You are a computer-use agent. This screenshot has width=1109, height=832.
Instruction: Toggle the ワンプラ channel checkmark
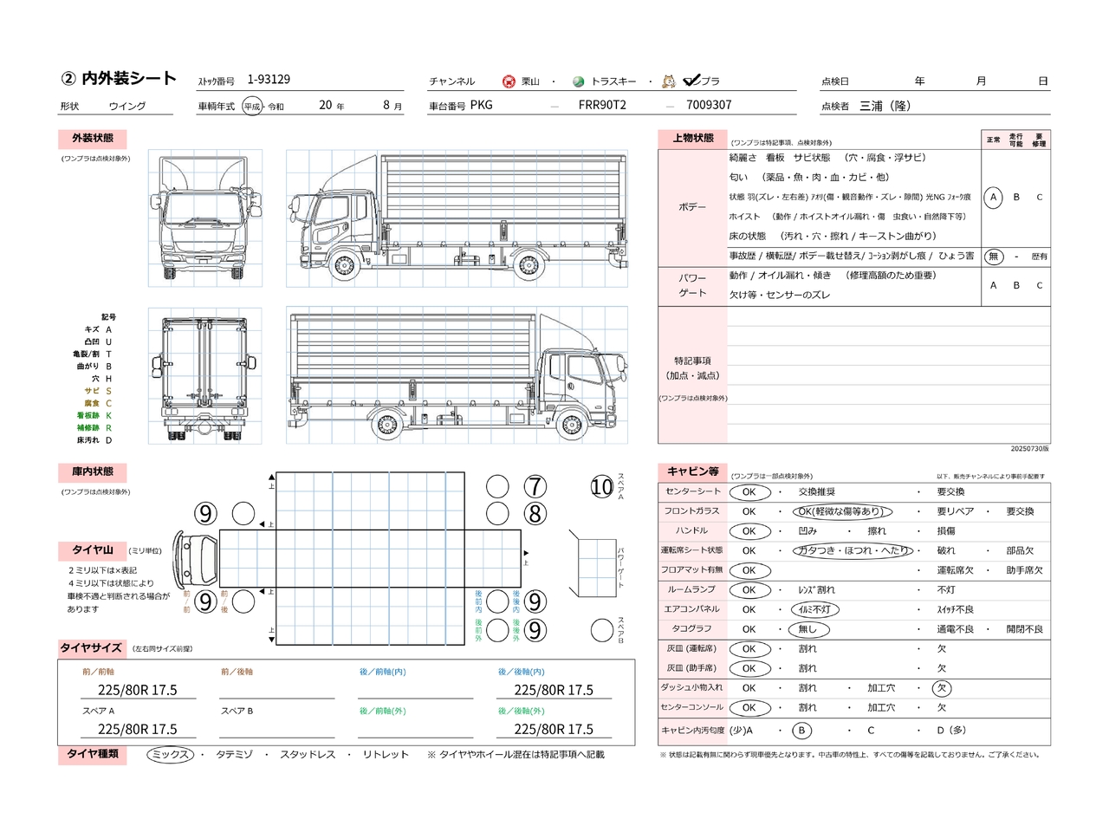[x=691, y=81]
